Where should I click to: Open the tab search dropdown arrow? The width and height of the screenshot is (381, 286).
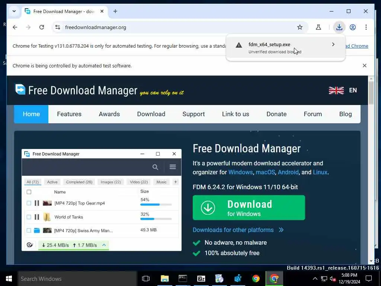(x=14, y=11)
